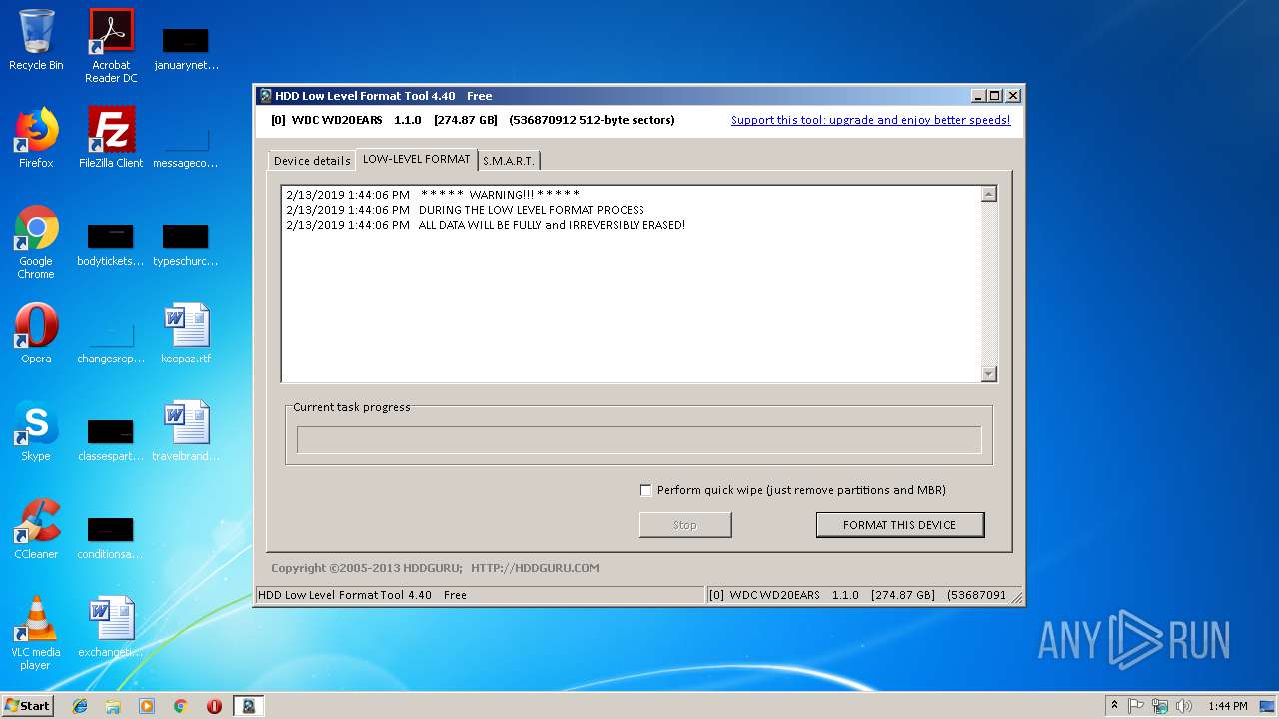Open Action Center flag icon
Image resolution: width=1279 pixels, height=719 pixels.
1137,706
